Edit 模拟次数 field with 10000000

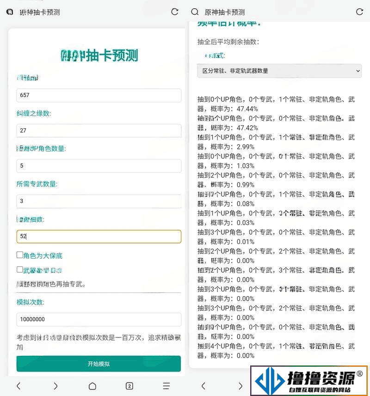click(99, 319)
